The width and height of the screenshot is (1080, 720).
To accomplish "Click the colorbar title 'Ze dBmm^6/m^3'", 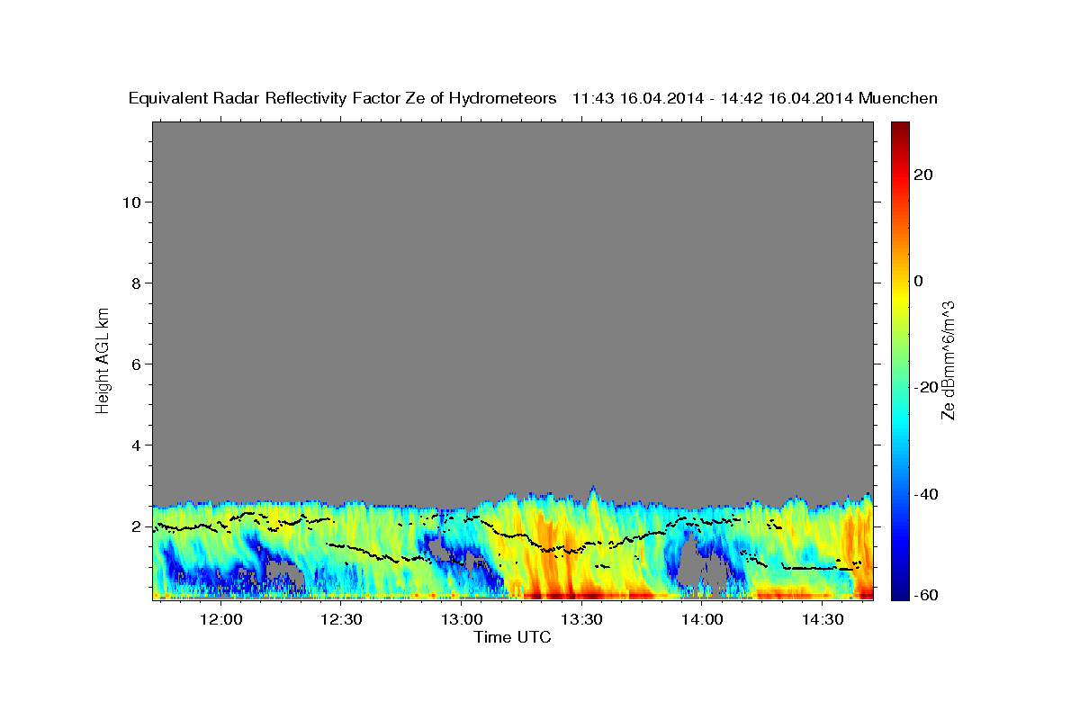I will coord(948,359).
